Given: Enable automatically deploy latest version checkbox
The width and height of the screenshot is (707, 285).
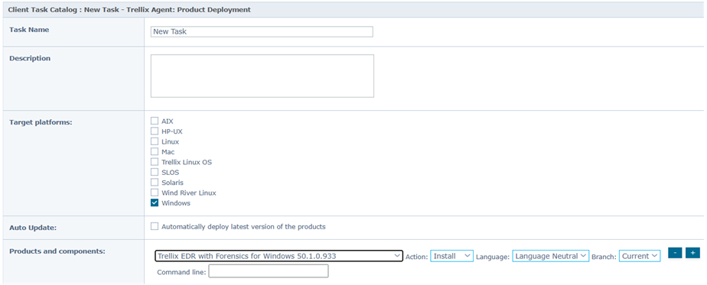Looking at the screenshot, I should pos(155,226).
